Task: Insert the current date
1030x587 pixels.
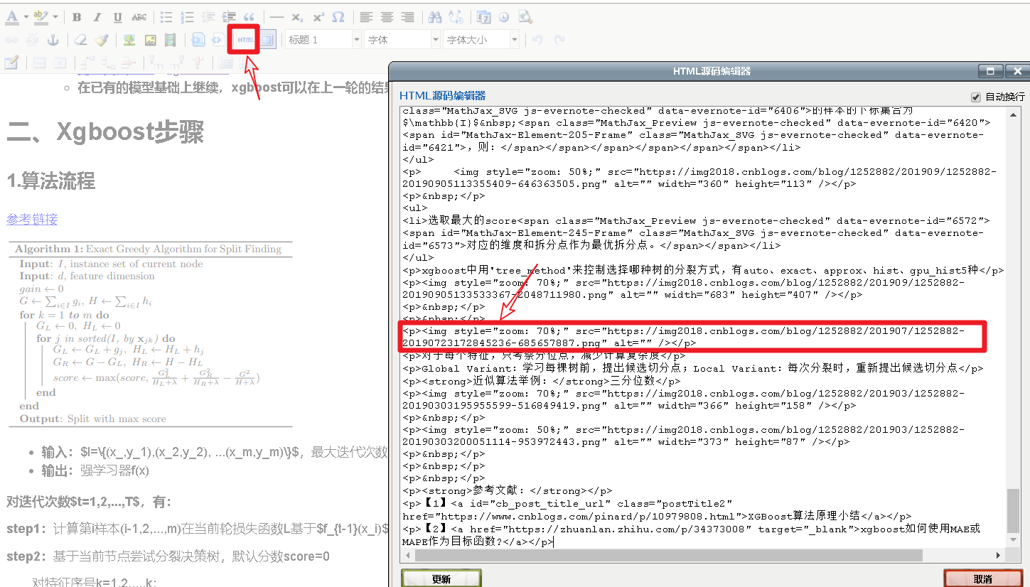Action: pos(483,17)
